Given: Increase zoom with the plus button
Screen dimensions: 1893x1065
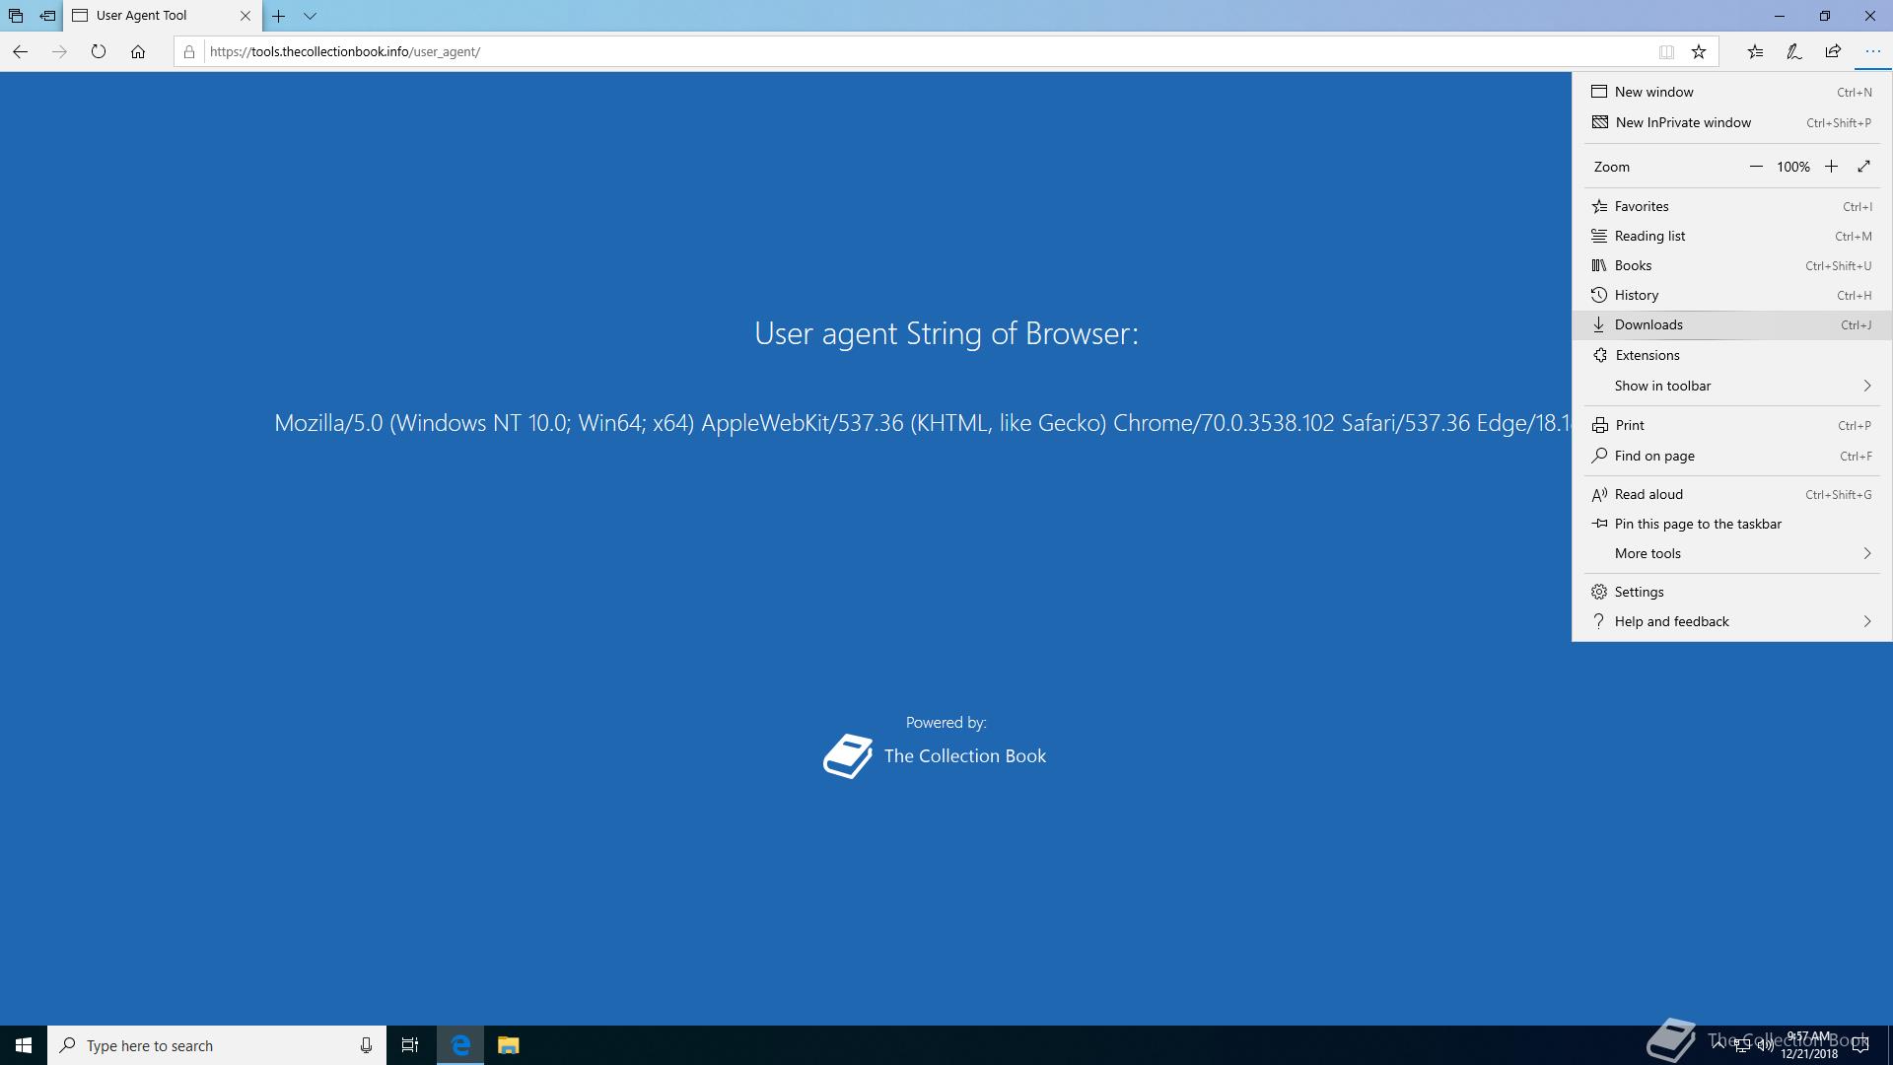Looking at the screenshot, I should (1831, 167).
